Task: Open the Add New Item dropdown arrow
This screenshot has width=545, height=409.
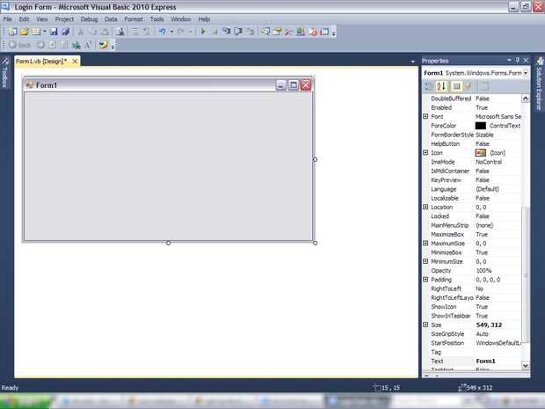Action: (x=45, y=32)
